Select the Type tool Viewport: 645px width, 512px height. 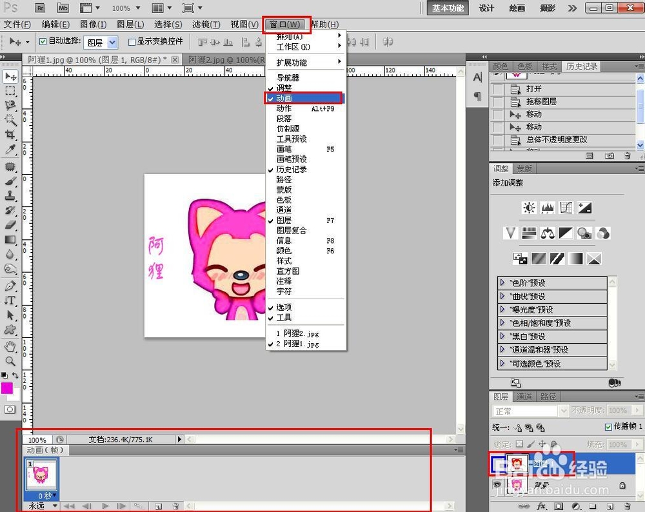pyautogui.click(x=10, y=300)
